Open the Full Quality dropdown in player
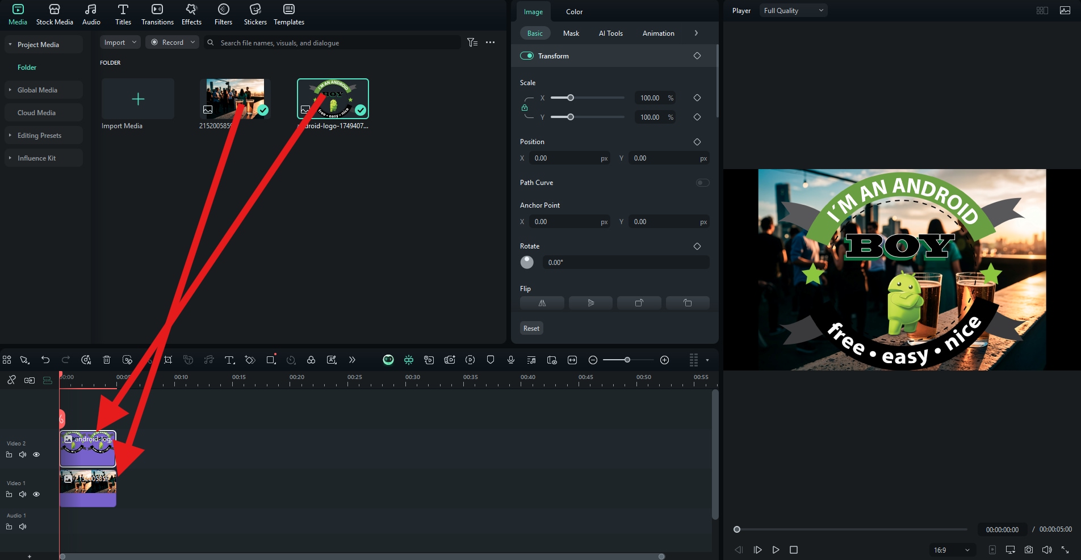1081x560 pixels. click(793, 10)
